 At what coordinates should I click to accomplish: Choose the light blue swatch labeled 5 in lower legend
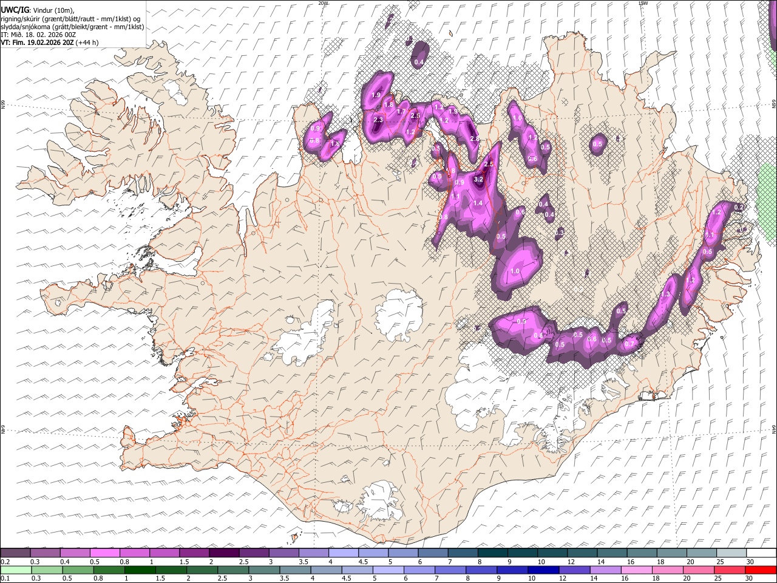pyautogui.click(x=388, y=570)
